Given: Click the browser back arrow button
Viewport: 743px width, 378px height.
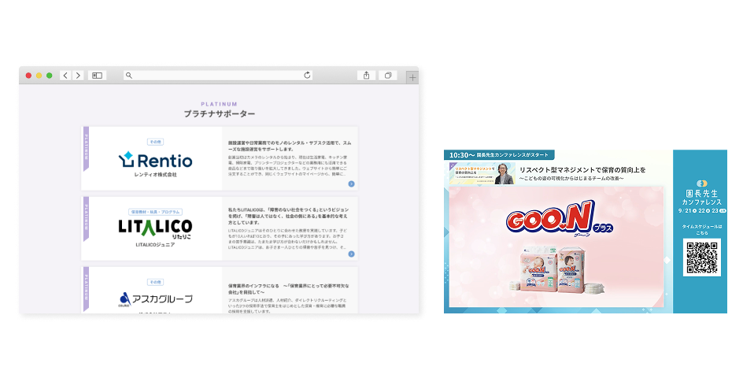Looking at the screenshot, I should tap(65, 76).
